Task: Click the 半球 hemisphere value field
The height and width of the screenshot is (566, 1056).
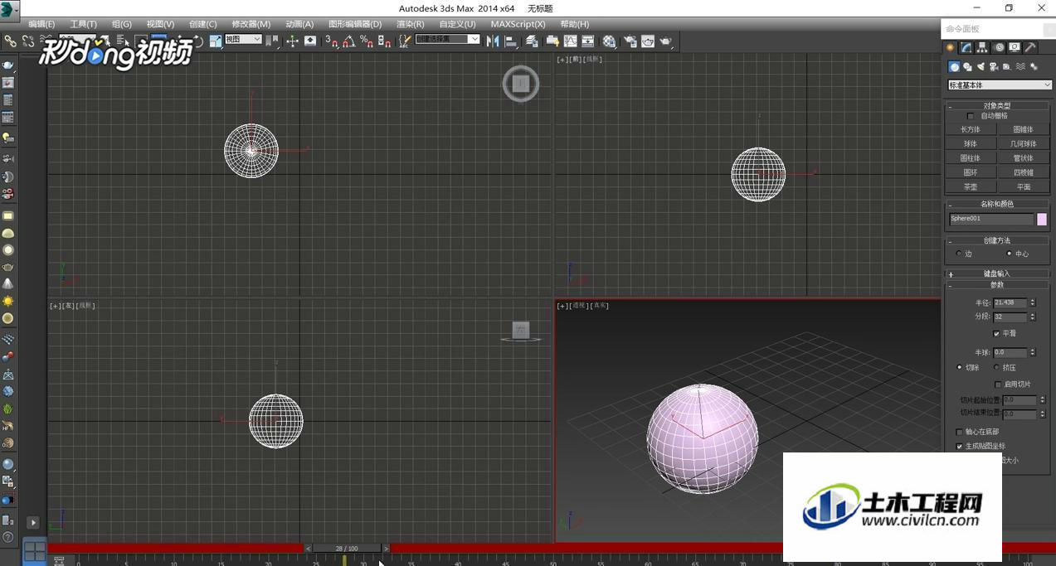Action: click(1010, 352)
